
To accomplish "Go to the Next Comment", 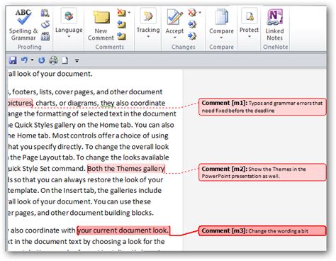I will pyautogui.click(x=121, y=36).
